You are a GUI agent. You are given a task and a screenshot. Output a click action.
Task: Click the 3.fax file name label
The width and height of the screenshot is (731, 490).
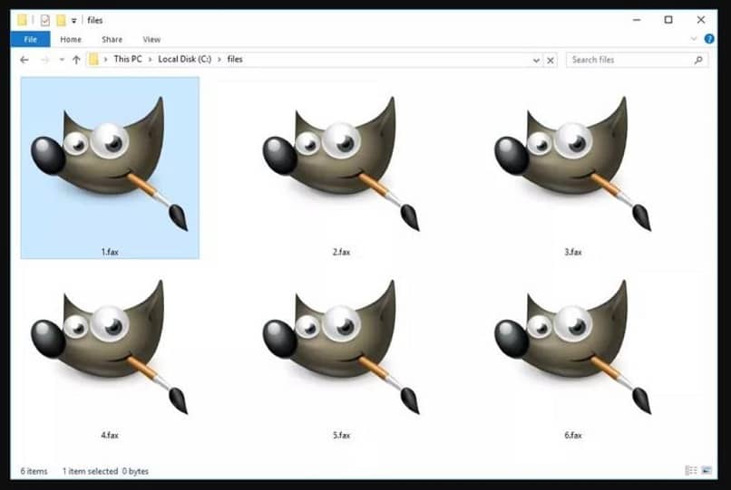click(x=573, y=252)
